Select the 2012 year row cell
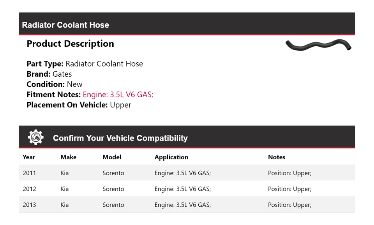374x225 pixels. coord(29,189)
